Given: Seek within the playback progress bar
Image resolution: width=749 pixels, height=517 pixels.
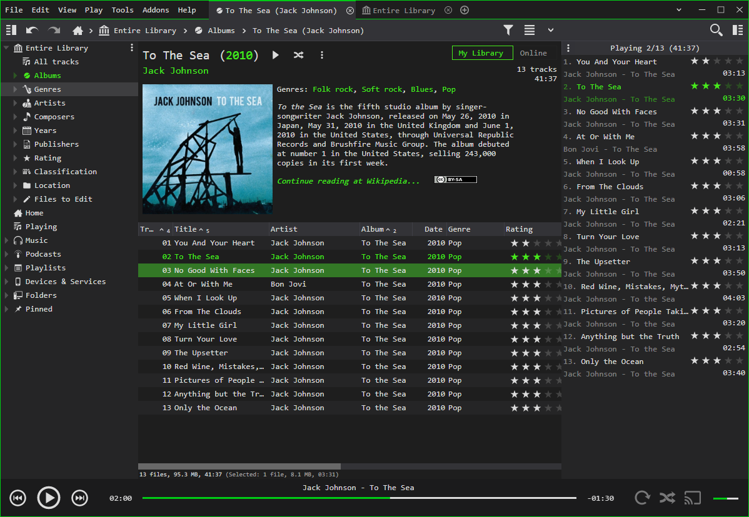Looking at the screenshot, I should coord(359,498).
